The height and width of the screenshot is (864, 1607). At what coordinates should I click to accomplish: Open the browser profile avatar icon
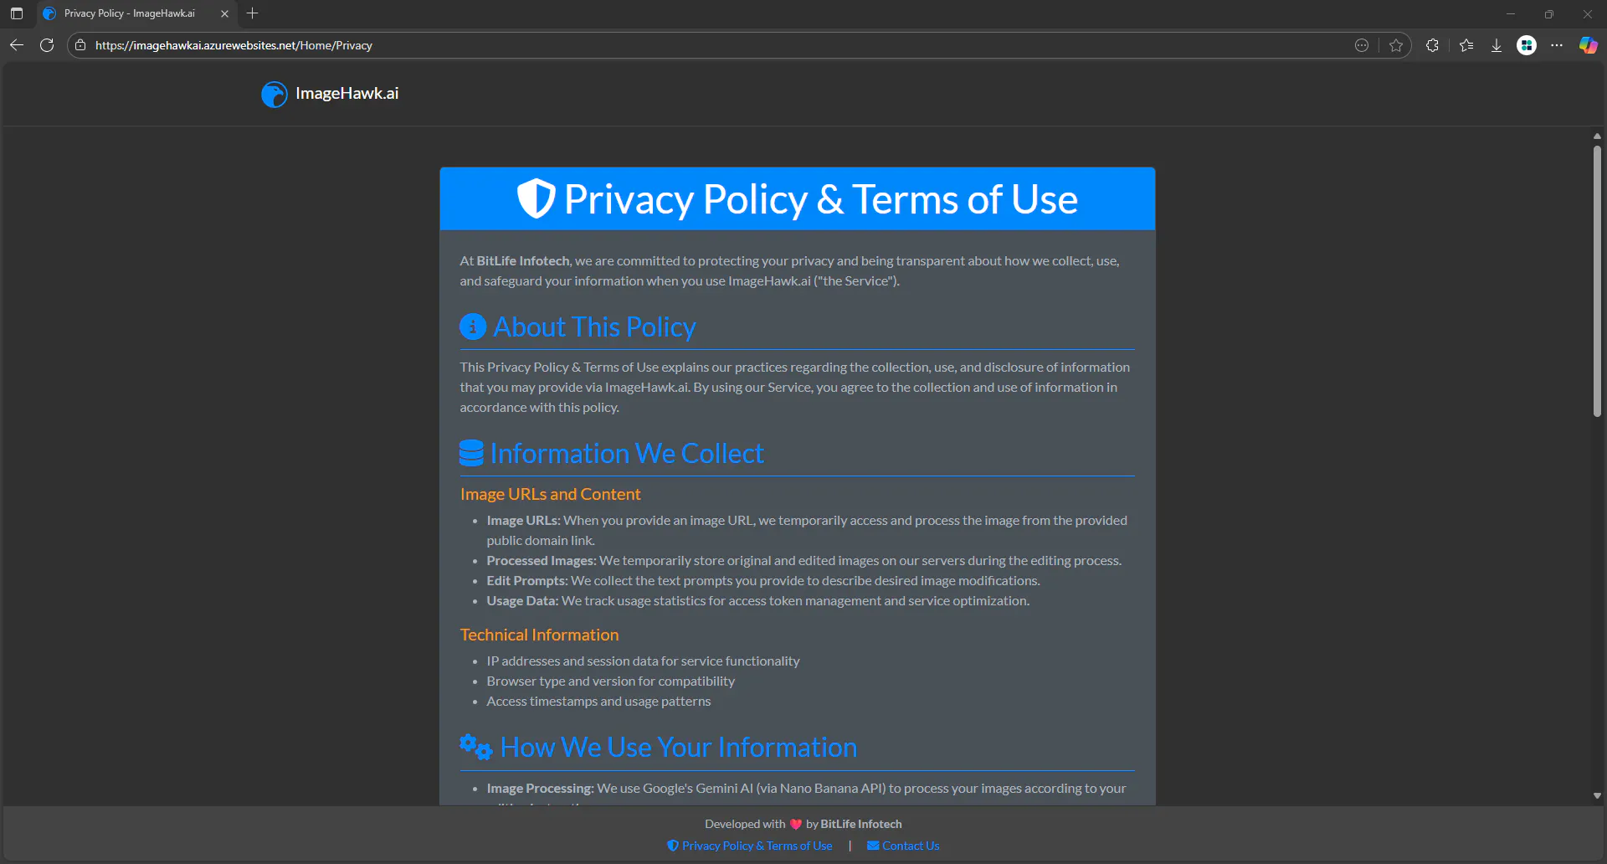click(x=1527, y=45)
